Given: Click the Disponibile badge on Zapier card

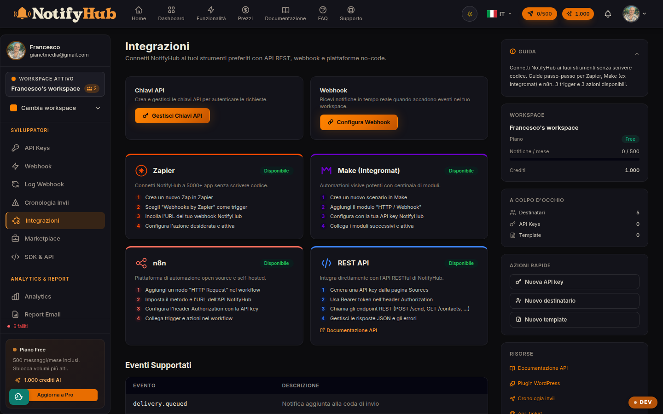Looking at the screenshot, I should [x=276, y=171].
